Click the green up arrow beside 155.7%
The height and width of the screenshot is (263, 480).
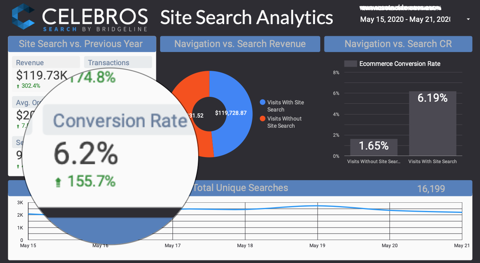(x=58, y=182)
